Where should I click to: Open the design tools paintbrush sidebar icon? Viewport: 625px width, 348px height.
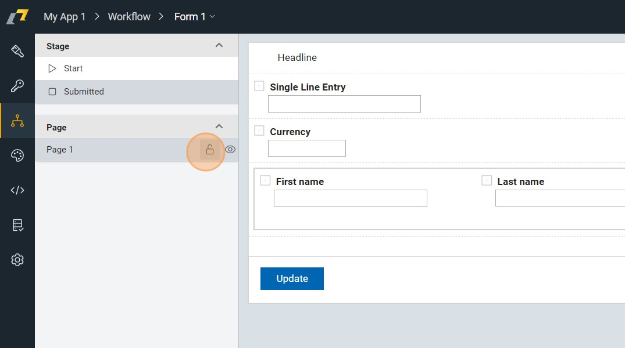(17, 51)
